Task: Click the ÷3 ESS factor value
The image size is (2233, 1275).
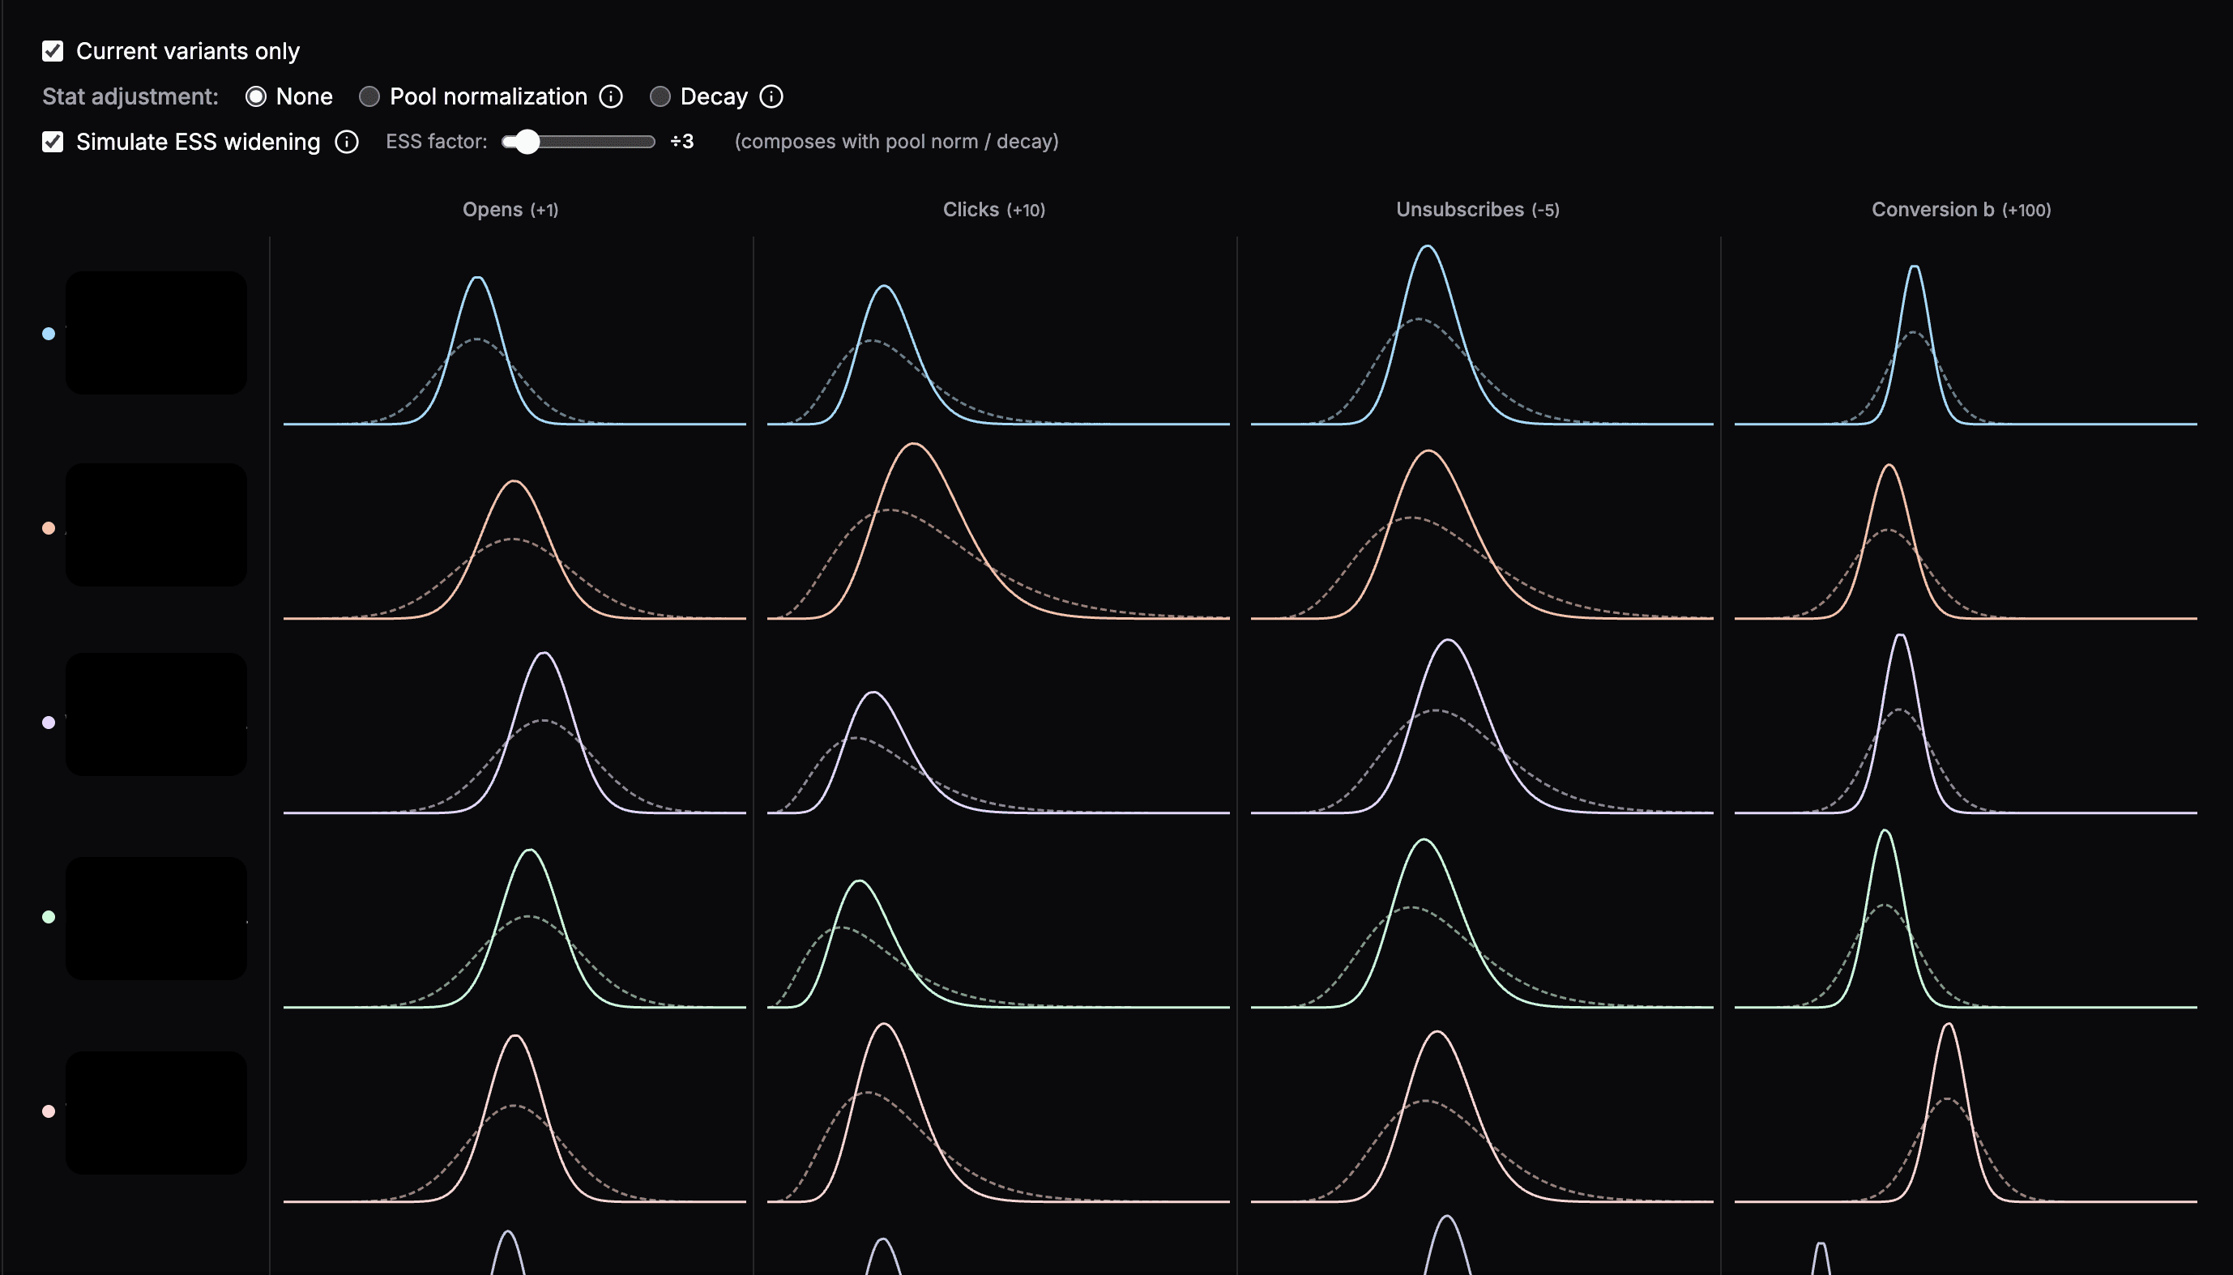Action: point(682,142)
